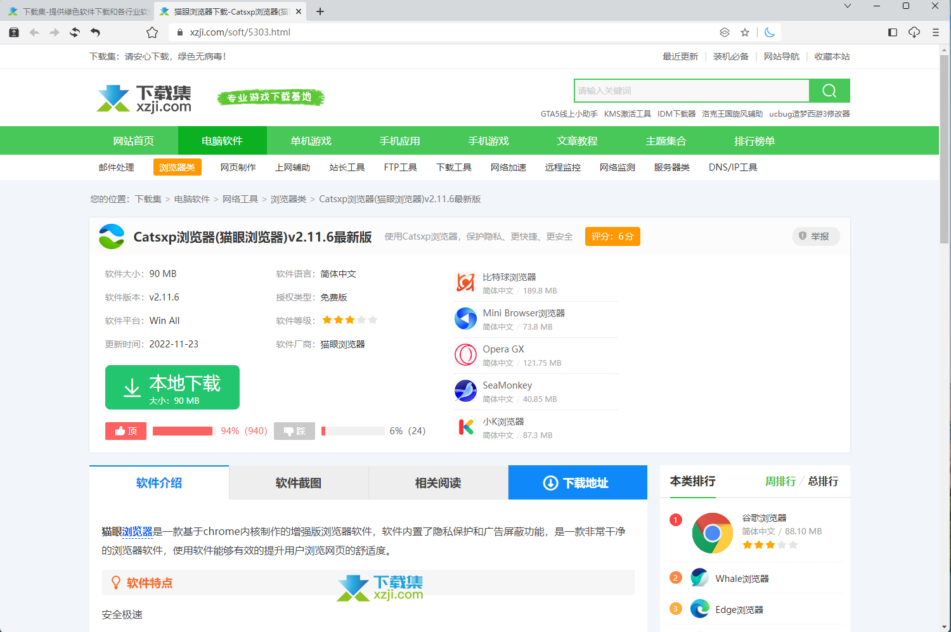
Task: Click the 专业游戏下载基地 banner
Action: tap(271, 97)
